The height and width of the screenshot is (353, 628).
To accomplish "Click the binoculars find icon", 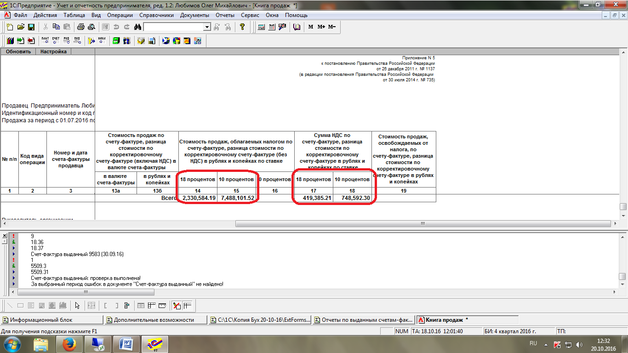I will 137,27.
